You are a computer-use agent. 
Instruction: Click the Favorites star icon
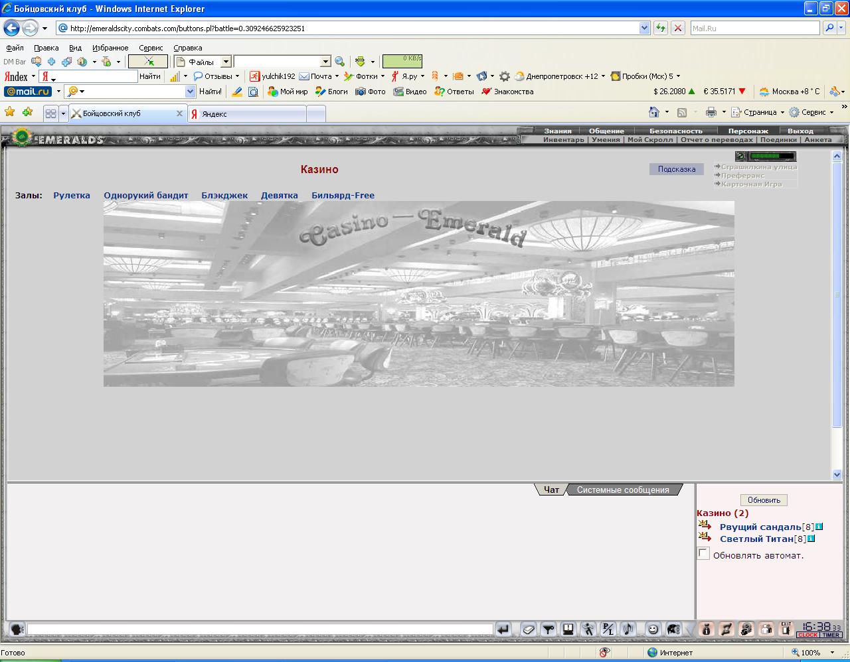point(10,112)
